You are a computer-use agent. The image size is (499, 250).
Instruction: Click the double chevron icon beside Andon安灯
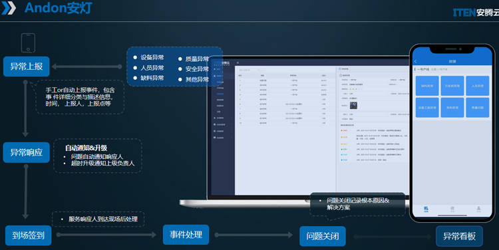[9, 8]
